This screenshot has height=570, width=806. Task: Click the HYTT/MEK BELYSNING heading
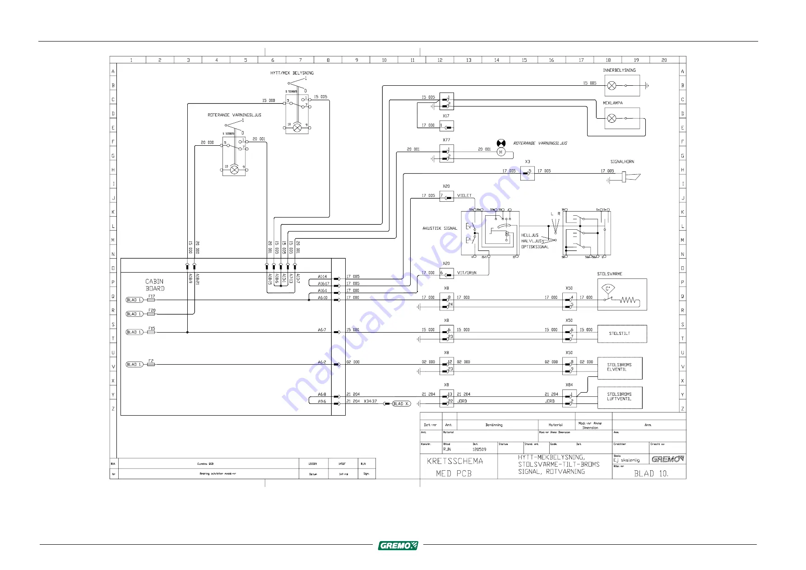coord(292,73)
